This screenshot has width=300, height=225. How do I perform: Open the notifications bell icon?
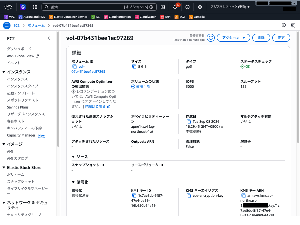click(175, 7)
